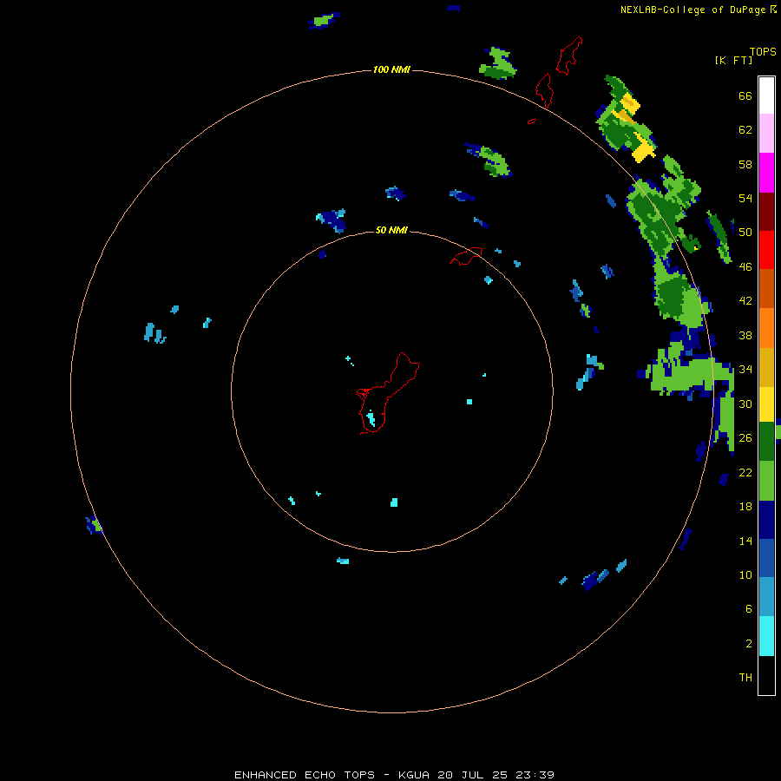Click the 23:39 timestamp
781x781 pixels.
tap(535, 775)
